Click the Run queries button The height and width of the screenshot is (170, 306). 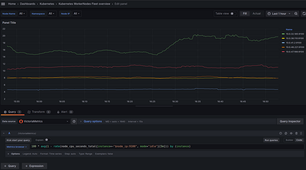click(271, 140)
